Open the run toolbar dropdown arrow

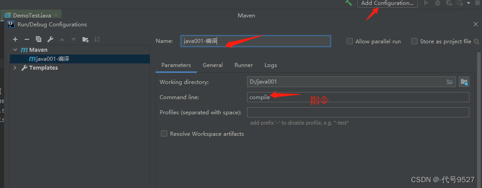click(x=469, y=3)
